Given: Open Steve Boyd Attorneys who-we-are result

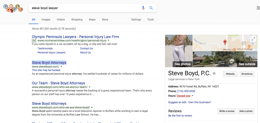Looking at the screenshot, I should 49,104.
